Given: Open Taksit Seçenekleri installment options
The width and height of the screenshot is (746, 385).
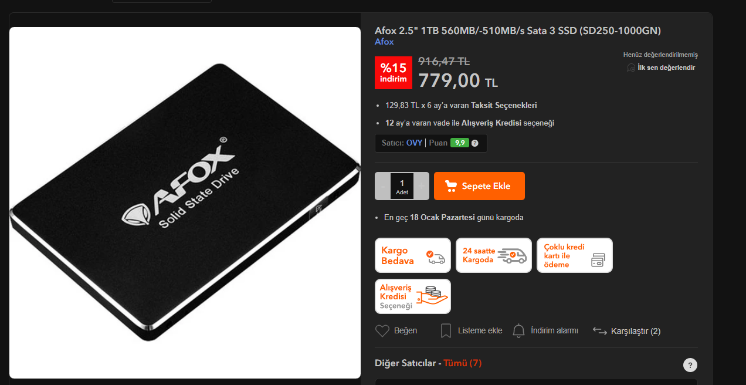Looking at the screenshot, I should pos(504,106).
